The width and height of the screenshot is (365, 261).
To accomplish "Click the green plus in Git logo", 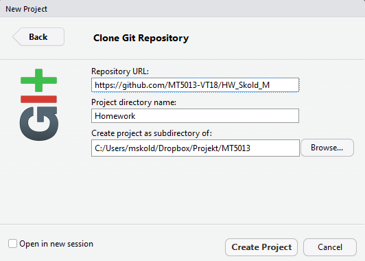I will [x=38, y=80].
